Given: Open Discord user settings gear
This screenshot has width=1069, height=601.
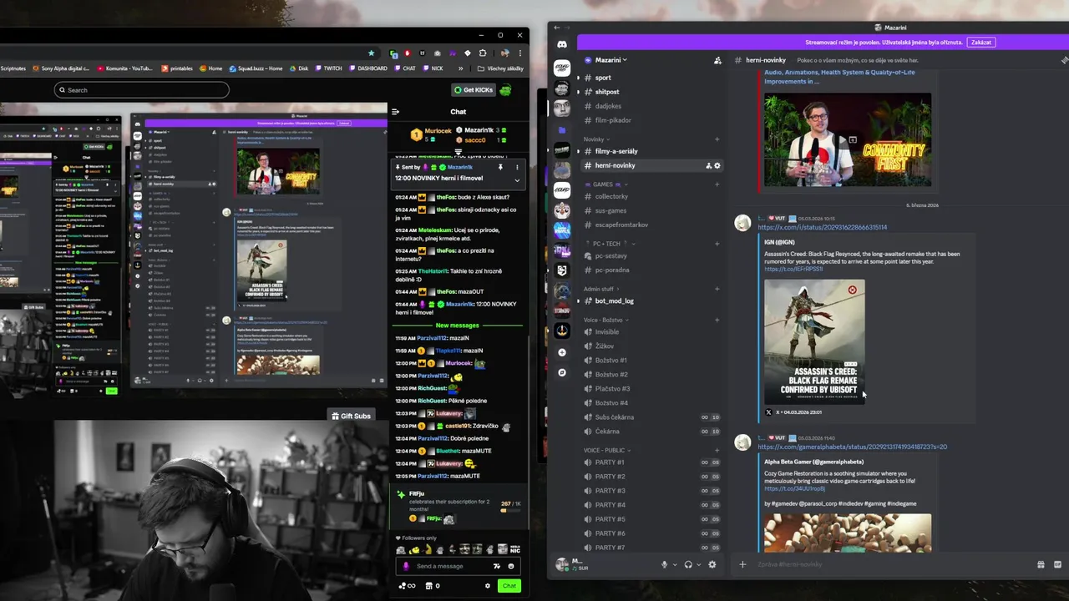Looking at the screenshot, I should [x=712, y=564].
